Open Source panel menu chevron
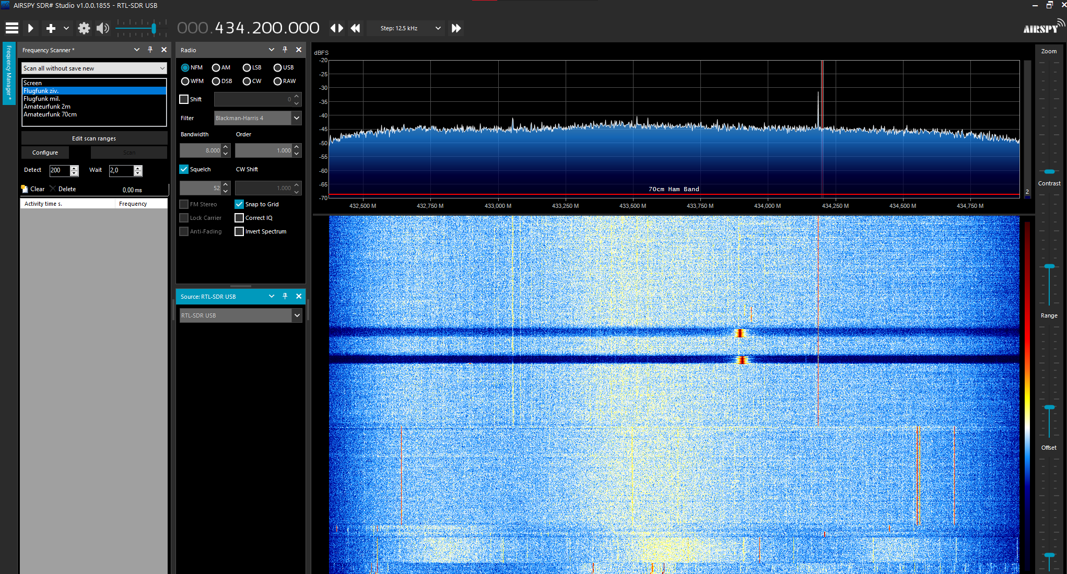 tap(272, 296)
